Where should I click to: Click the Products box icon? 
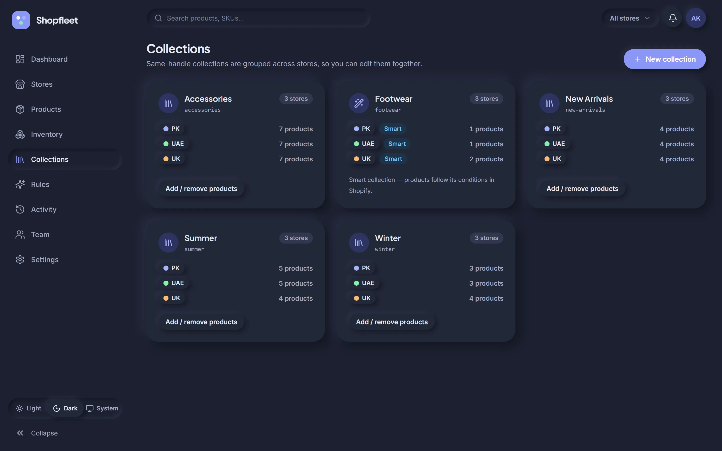[20, 109]
